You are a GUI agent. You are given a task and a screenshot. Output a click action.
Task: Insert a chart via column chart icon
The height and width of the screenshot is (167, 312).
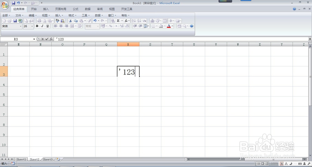pyautogui.click(x=152, y=21)
